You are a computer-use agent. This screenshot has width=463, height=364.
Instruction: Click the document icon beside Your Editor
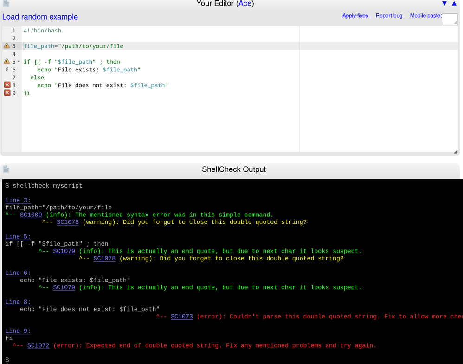click(x=6, y=4)
